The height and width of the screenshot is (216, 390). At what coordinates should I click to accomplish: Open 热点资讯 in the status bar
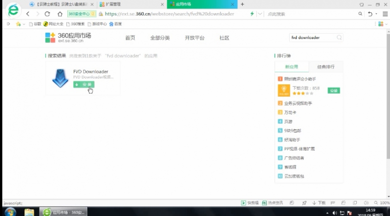(x=273, y=203)
